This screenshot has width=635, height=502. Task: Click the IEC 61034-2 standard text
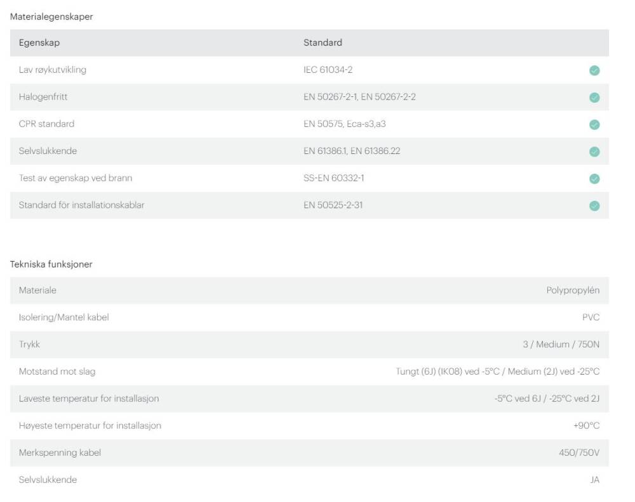(x=328, y=70)
